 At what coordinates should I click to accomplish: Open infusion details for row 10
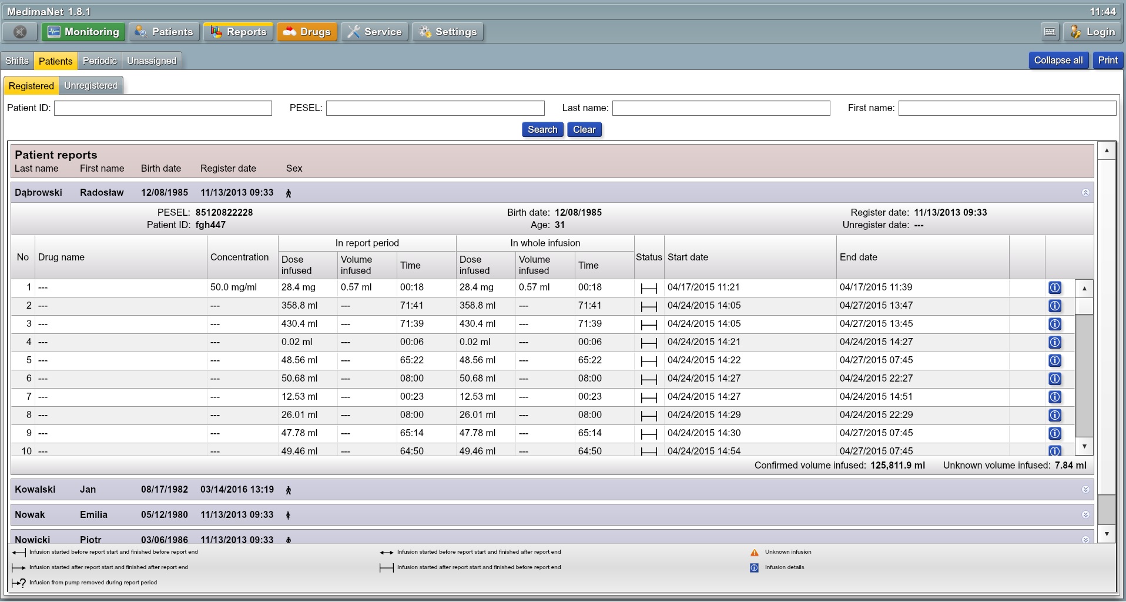[x=1055, y=450]
